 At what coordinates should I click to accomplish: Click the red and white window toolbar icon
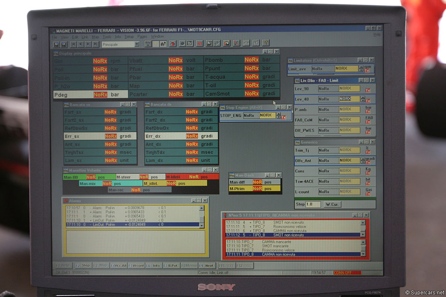(226, 43)
